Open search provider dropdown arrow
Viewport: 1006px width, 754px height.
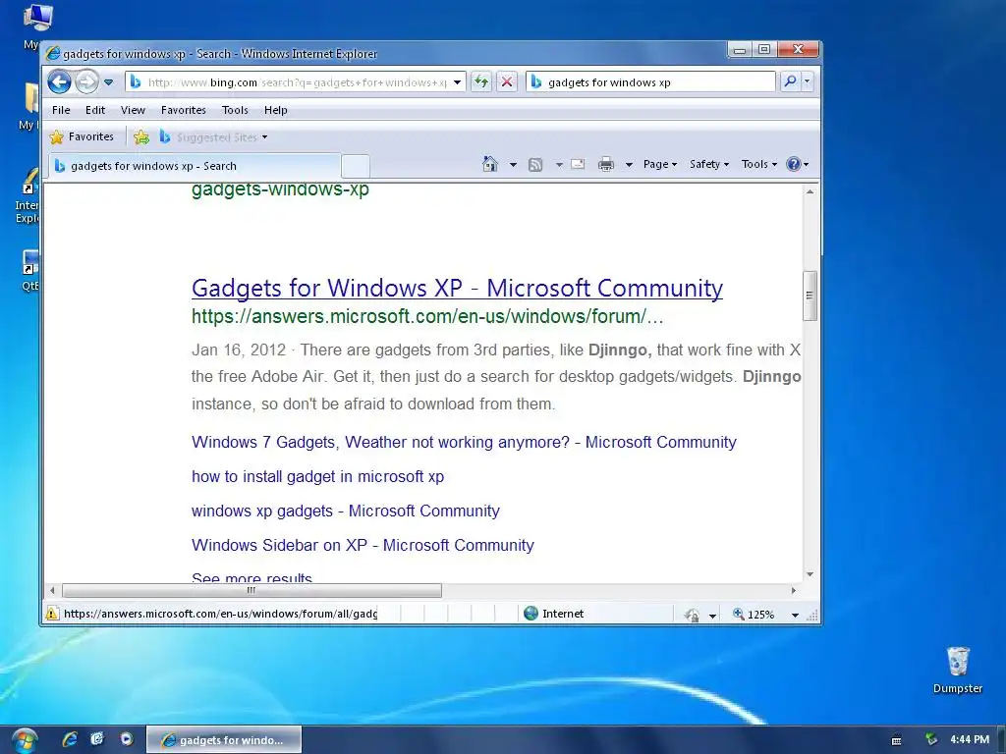808,81
